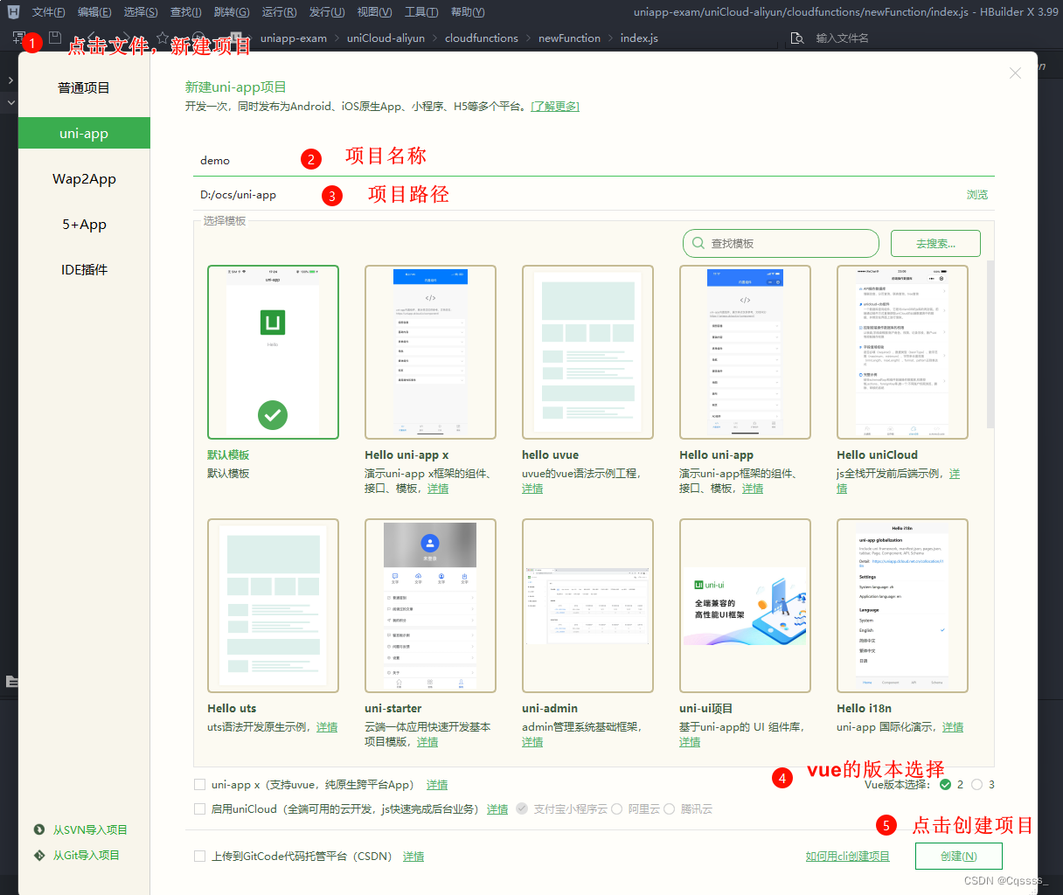Select Vue version 3 radio button
The image size is (1063, 895).
[976, 785]
